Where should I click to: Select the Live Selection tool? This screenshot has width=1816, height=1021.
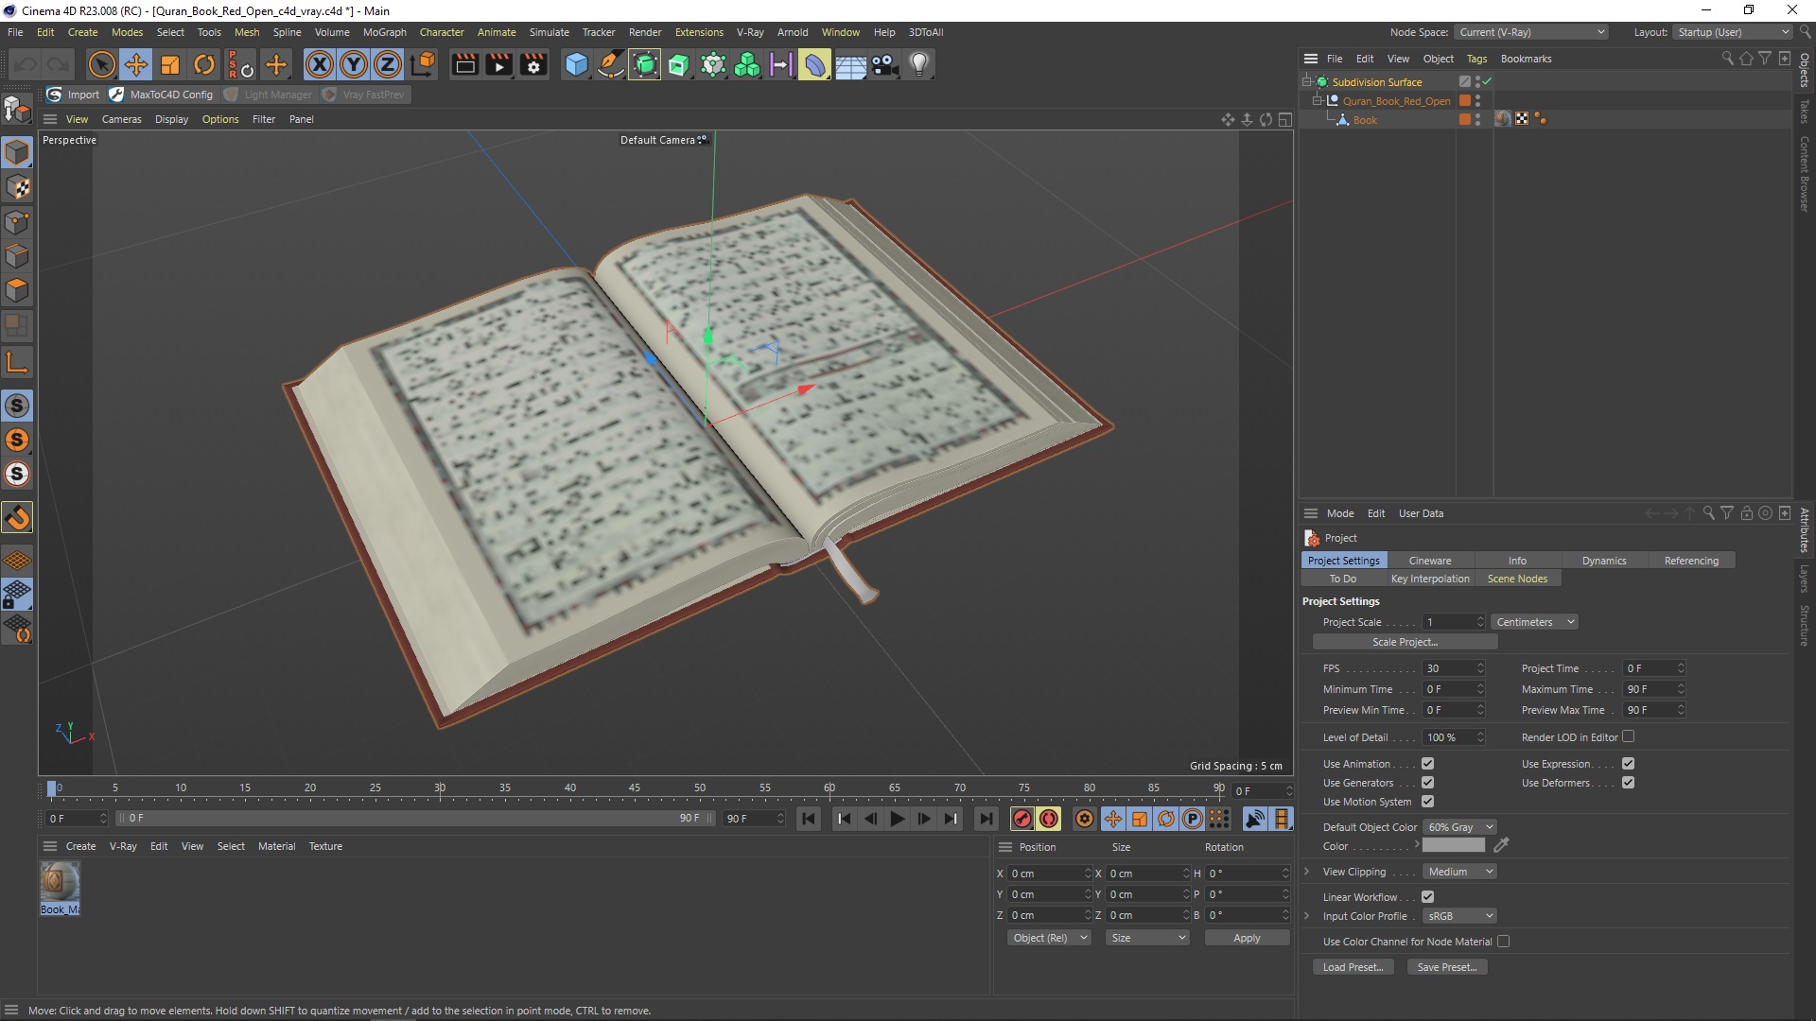point(99,65)
